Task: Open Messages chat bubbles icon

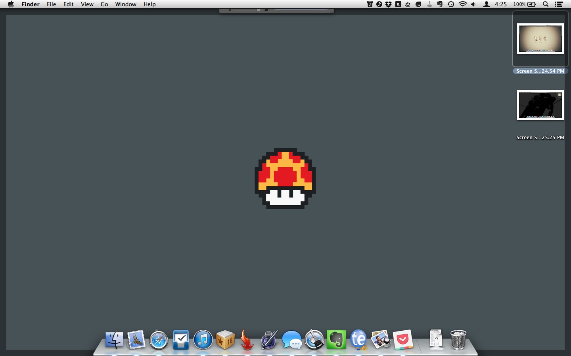Action: pos(292,340)
